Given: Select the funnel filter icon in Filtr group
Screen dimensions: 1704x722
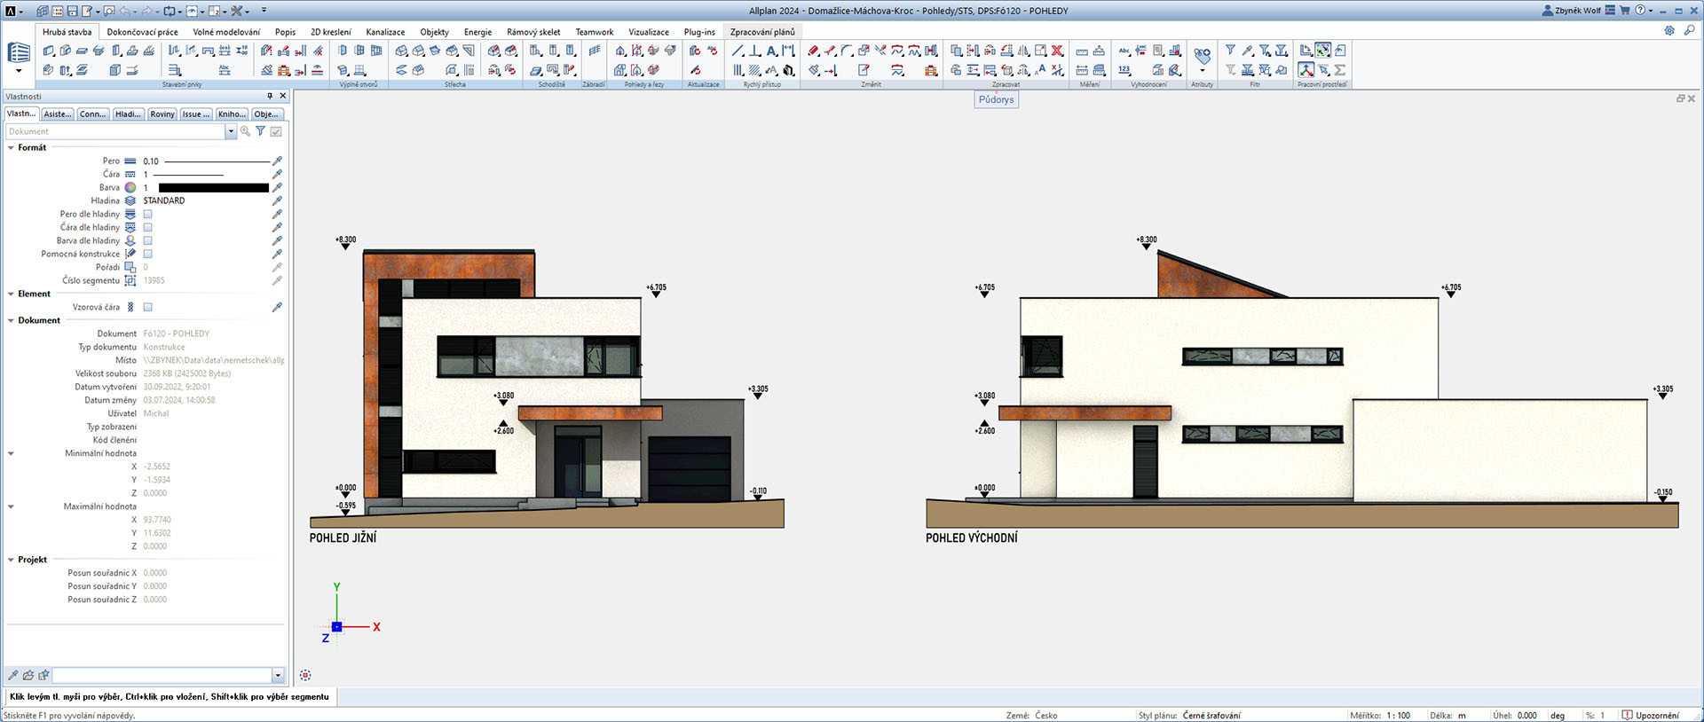Looking at the screenshot, I should tap(1230, 51).
